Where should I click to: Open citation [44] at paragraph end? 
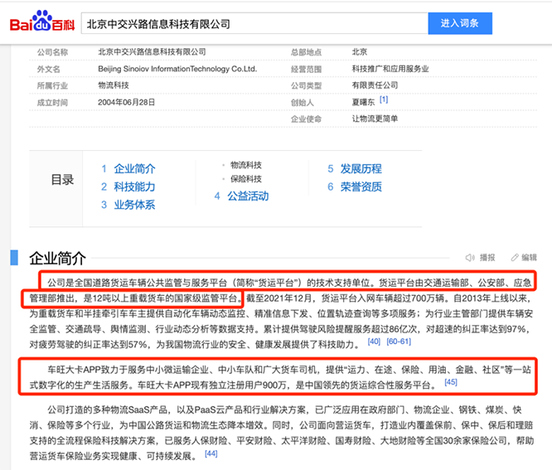[x=211, y=453]
